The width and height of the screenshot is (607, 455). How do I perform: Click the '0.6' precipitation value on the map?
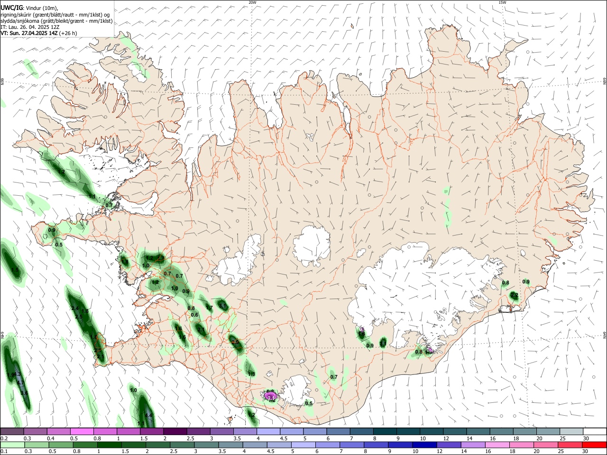click(x=194, y=315)
